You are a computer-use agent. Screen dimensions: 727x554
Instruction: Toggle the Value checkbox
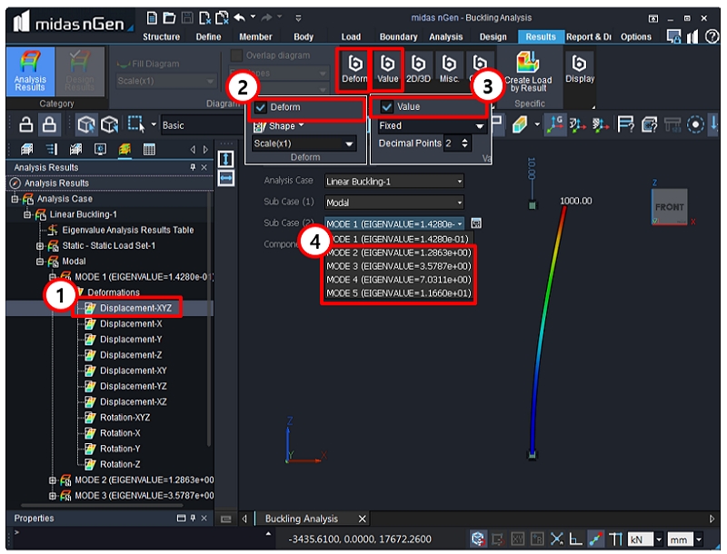tap(387, 107)
